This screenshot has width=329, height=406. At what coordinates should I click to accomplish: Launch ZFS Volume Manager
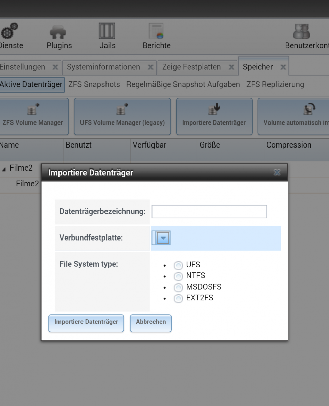tap(33, 116)
